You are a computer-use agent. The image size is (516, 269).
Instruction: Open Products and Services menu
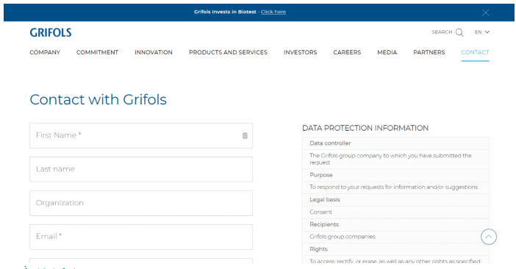228,52
